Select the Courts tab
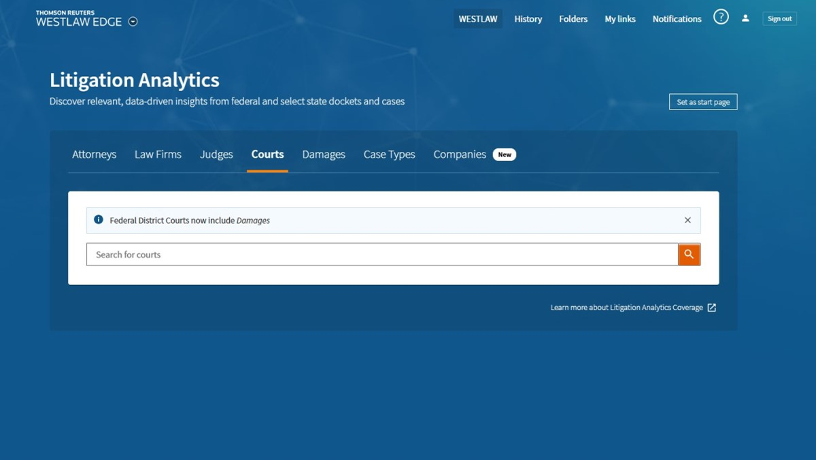This screenshot has height=460, width=816. [x=267, y=154]
